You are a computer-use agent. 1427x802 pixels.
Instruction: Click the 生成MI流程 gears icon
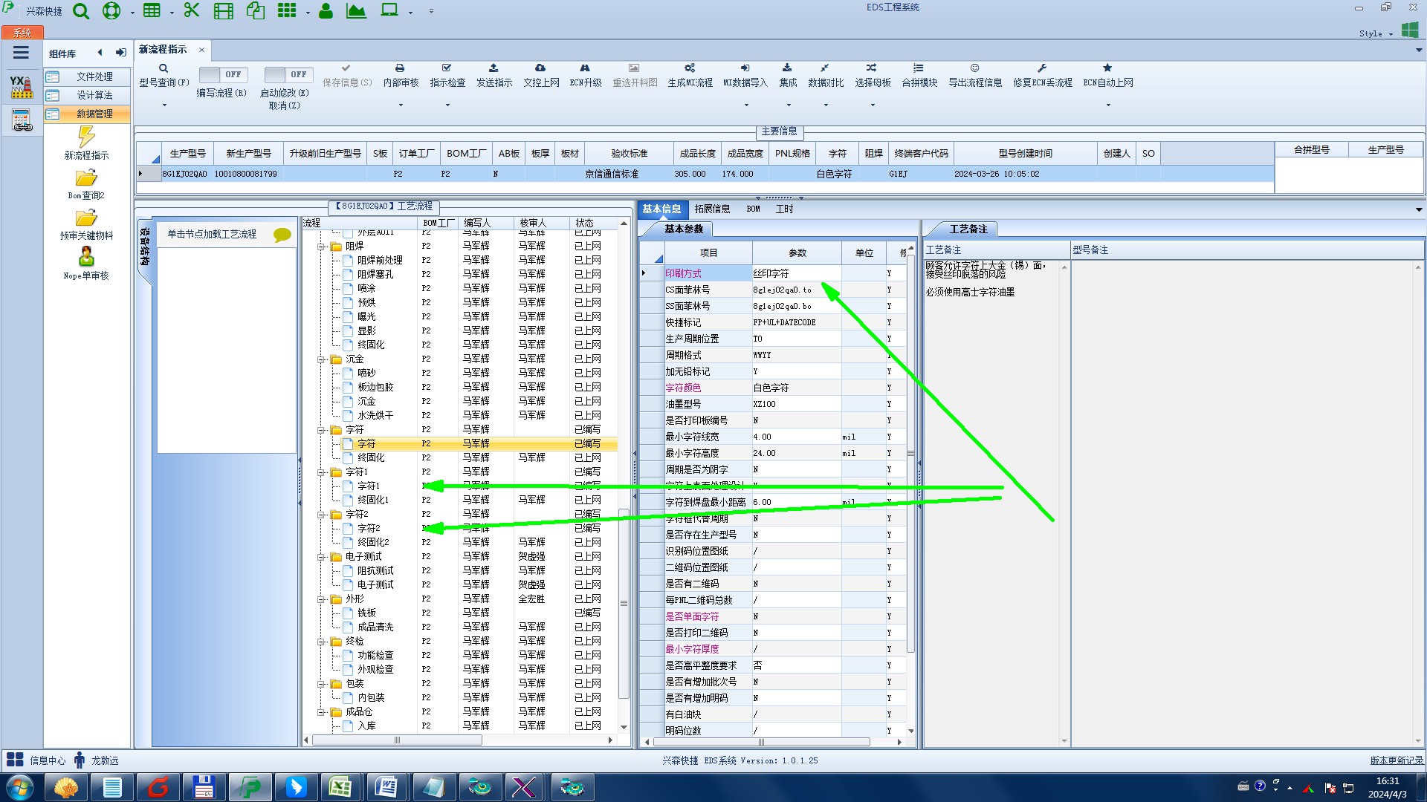690,68
